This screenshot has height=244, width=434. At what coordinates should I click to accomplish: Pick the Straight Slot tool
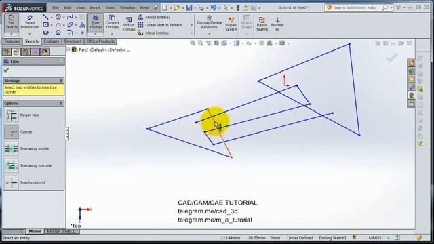tap(45, 33)
